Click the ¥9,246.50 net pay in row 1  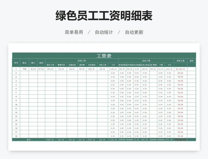pyautogui.click(x=180, y=69)
